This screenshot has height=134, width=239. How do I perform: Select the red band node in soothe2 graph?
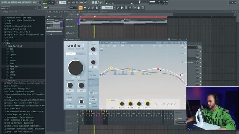pos(158,69)
